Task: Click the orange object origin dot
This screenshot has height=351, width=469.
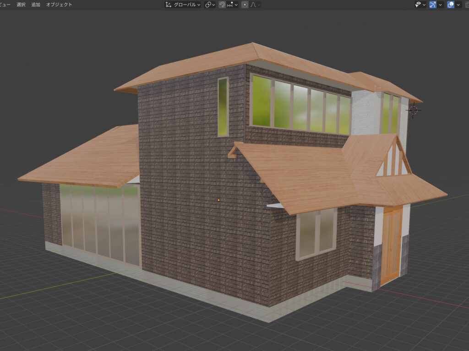Action: pos(218,200)
